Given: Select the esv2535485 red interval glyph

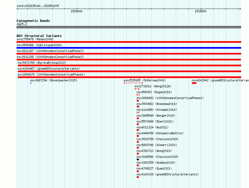Looking at the screenshot, I should coord(133,83).
